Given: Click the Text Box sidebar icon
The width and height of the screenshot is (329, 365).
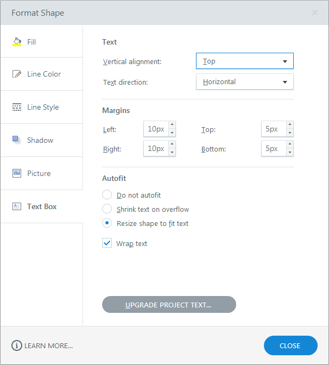Looking at the screenshot, I should (x=17, y=206).
